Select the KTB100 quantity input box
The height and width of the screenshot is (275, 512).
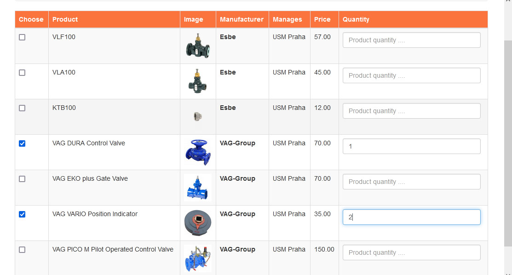pyautogui.click(x=411, y=111)
